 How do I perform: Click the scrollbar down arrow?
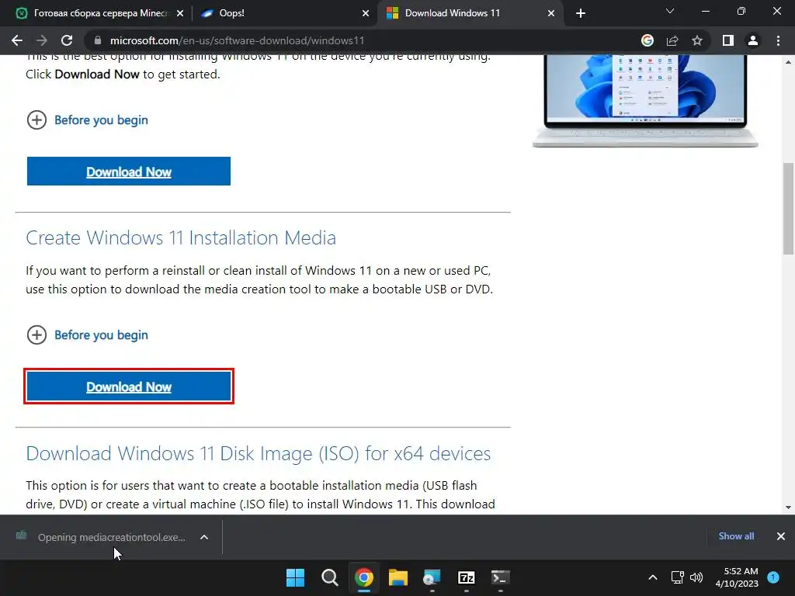[x=788, y=508]
